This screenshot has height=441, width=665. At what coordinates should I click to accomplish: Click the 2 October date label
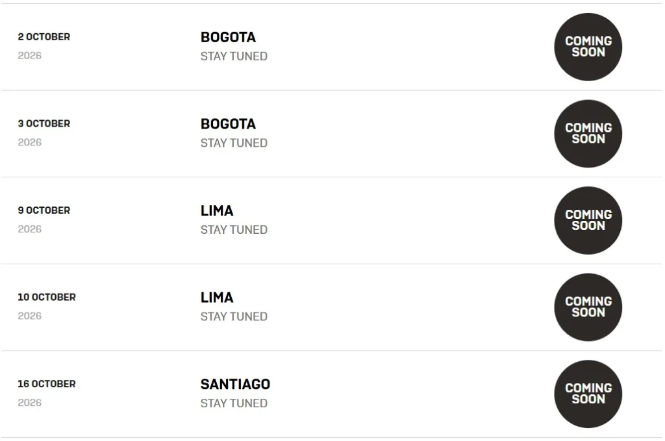pos(44,37)
